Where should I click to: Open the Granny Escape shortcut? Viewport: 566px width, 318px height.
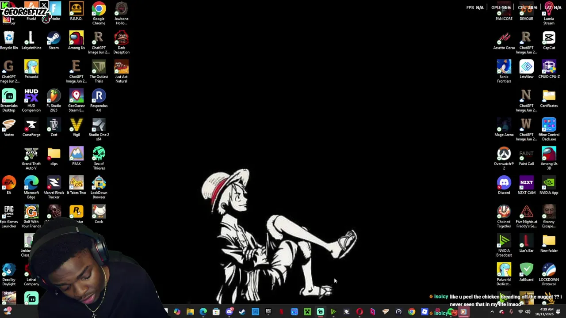point(549,216)
